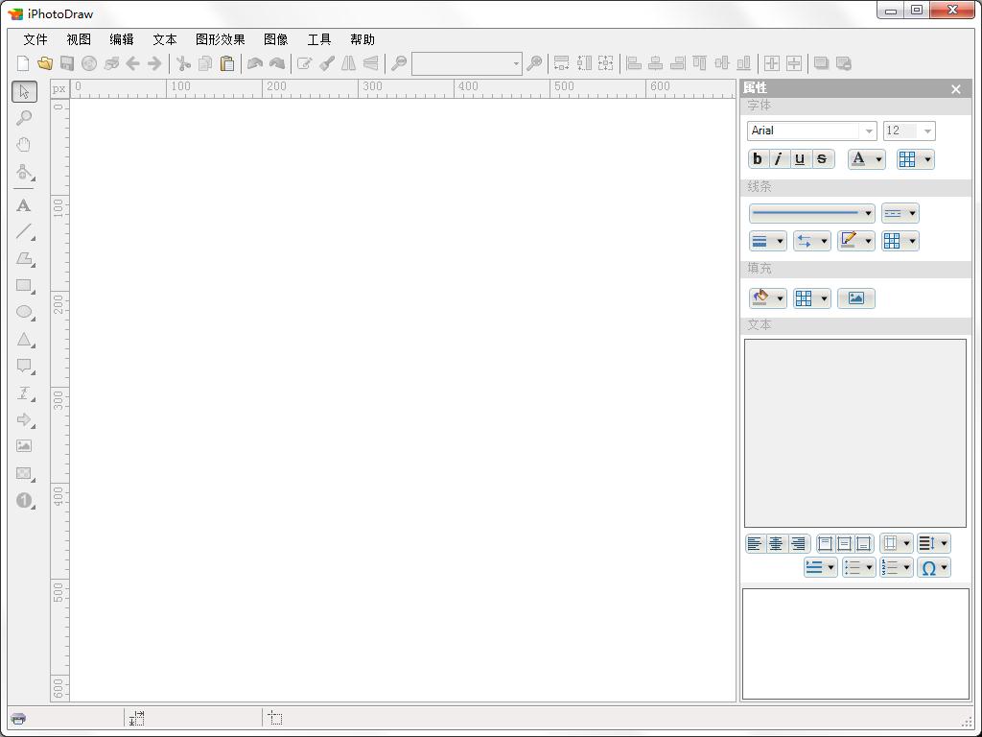This screenshot has height=737, width=982.
Task: Toggle bold text formatting
Action: tap(758, 159)
